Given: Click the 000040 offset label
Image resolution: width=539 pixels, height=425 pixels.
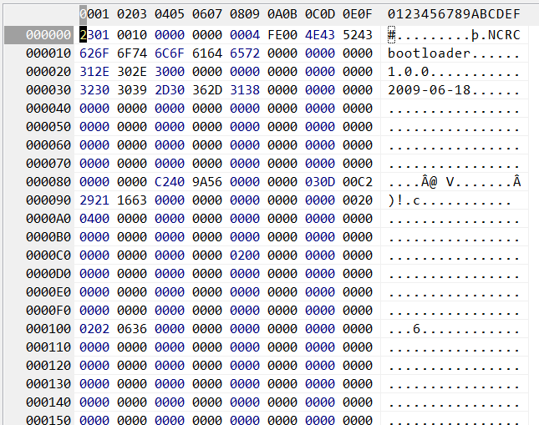Looking at the screenshot, I should click(x=48, y=109).
